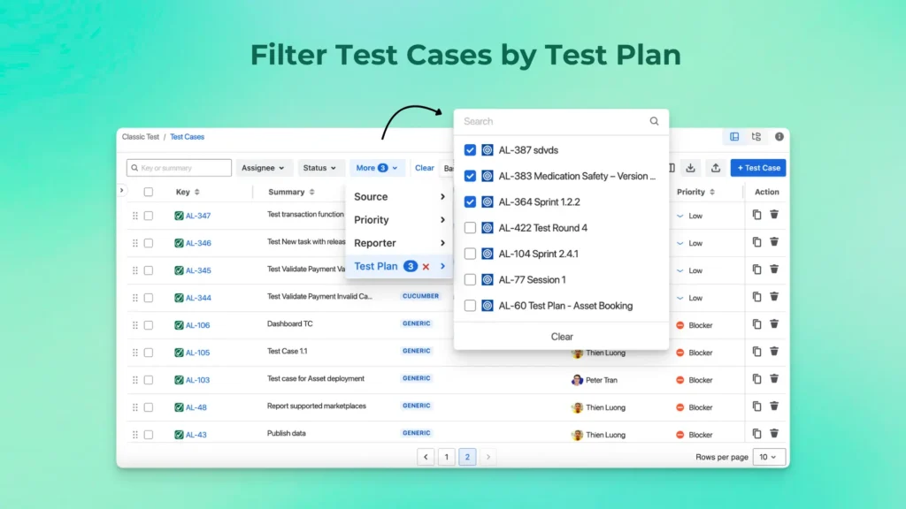The image size is (906, 509).
Task: Open the Status filter dropdown
Action: (319, 168)
